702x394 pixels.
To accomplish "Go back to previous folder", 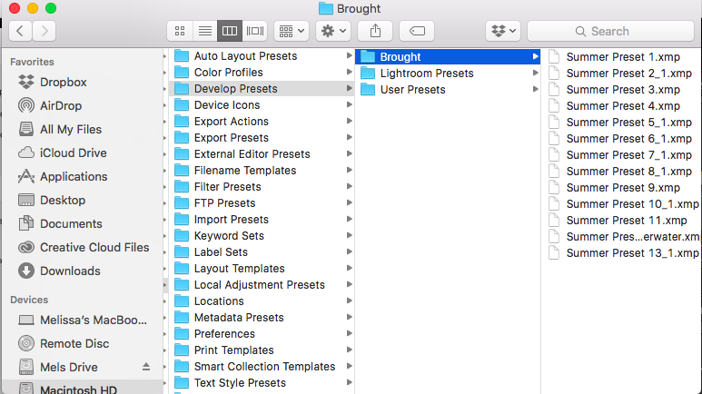I will click(20, 31).
